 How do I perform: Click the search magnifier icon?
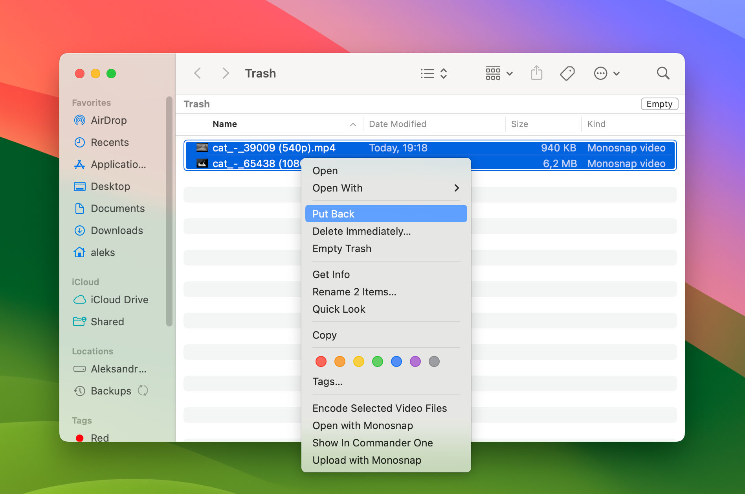[663, 73]
